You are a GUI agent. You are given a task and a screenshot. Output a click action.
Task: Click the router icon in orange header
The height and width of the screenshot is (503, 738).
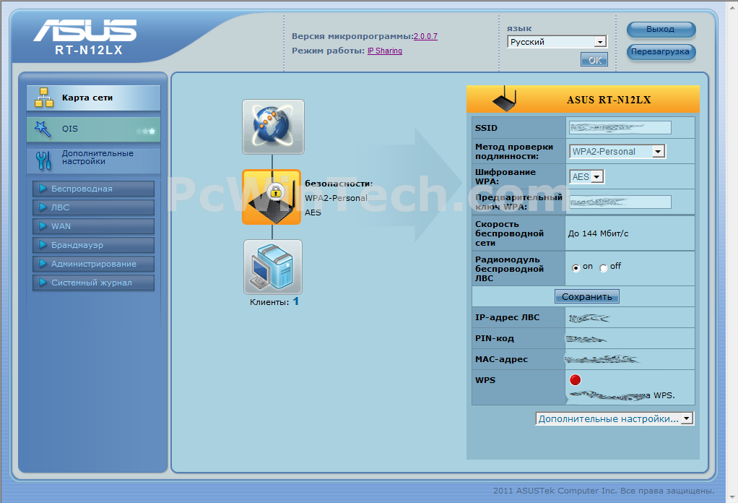pyautogui.click(x=504, y=99)
